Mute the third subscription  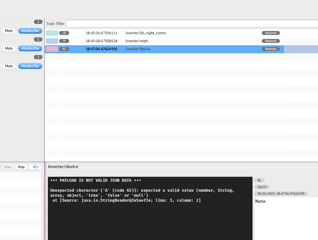point(9,66)
